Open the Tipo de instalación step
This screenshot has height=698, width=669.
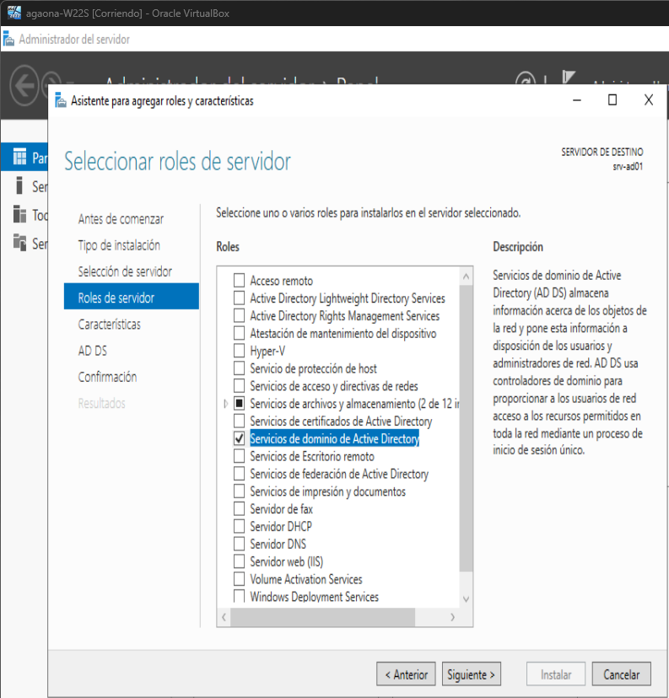119,245
